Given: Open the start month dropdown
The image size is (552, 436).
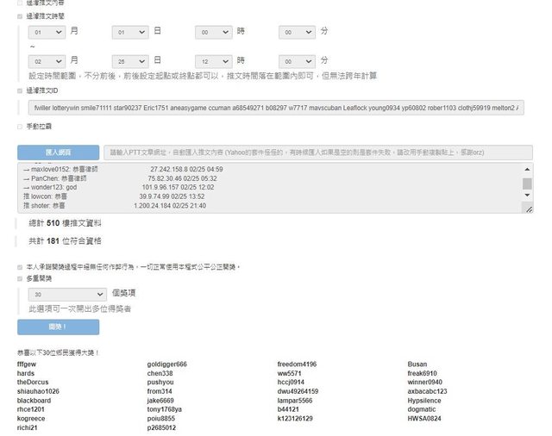Looking at the screenshot, I should tap(47, 32).
